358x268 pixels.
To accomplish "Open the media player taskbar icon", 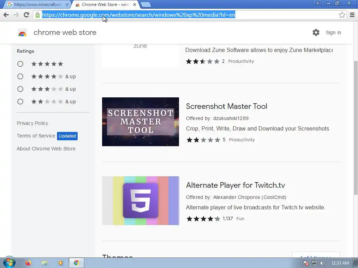I will (60, 263).
